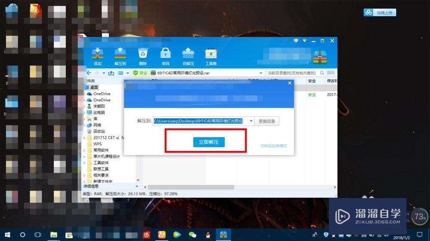Expand the 常用软件 folder node
430x241 pixels.
pyautogui.click(x=84, y=150)
